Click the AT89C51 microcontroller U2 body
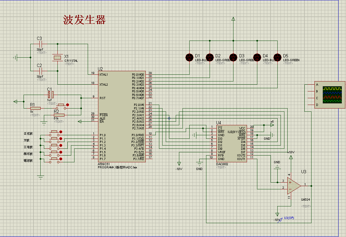 [x=122, y=117]
